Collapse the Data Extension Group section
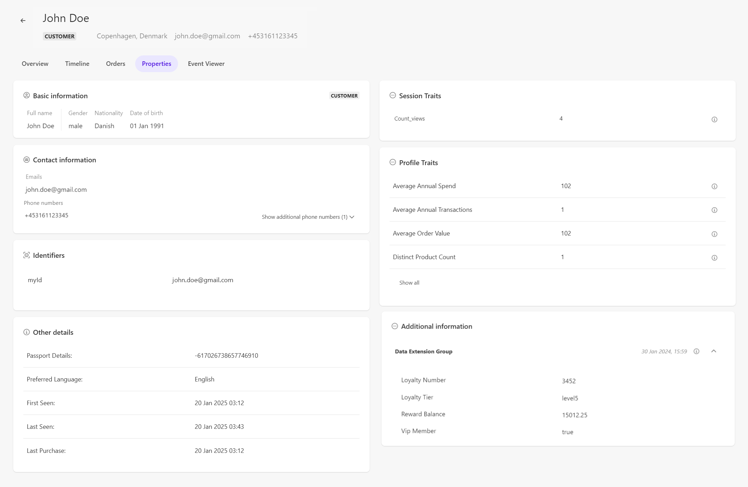The height and width of the screenshot is (487, 748). (x=714, y=351)
